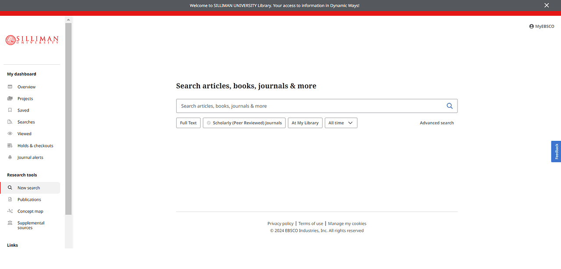
Task: Dismiss the Silliman University welcome banner
Action: tap(546, 5)
